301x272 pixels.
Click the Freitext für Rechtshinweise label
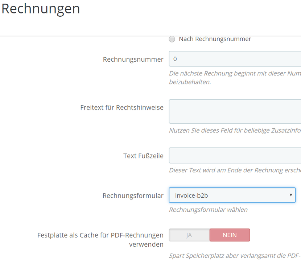pos(122,107)
